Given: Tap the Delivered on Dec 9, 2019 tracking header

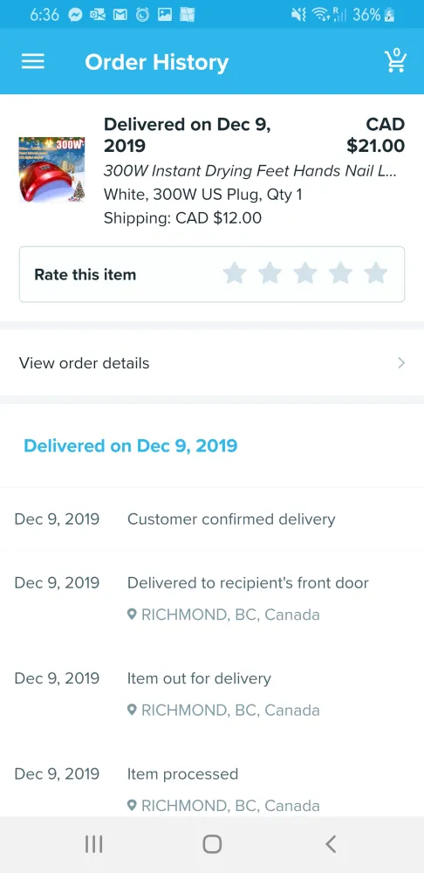Looking at the screenshot, I should [130, 445].
